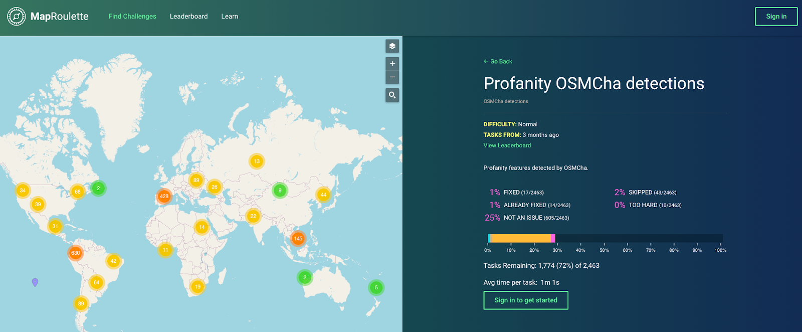
Task: Click the cluster marker labeled 31
Action: point(55,226)
